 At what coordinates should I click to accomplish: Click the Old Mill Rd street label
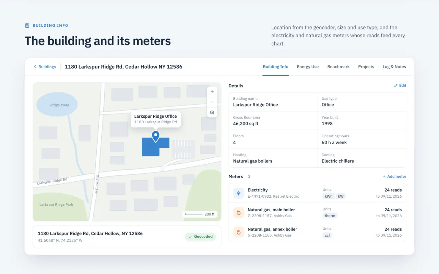coord(98,184)
